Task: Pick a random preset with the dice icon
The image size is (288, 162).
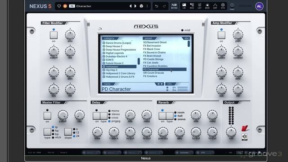Action: (141, 6)
